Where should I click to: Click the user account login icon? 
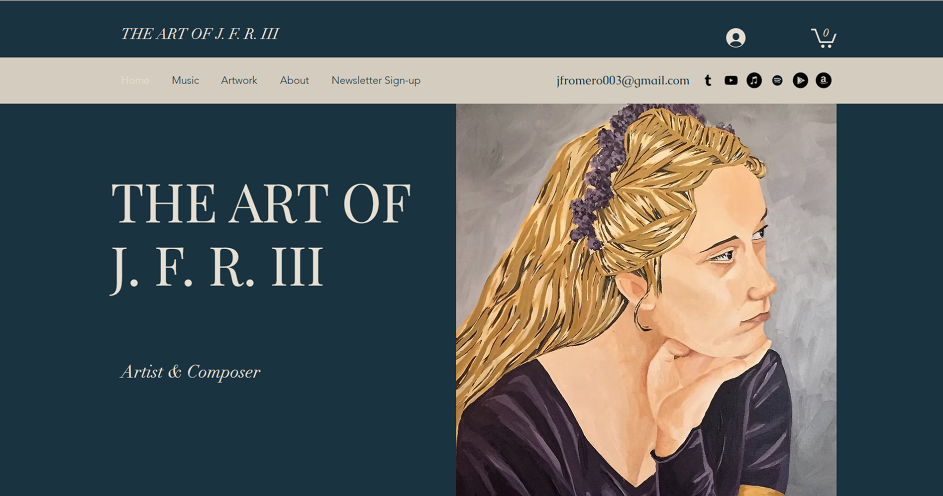coord(735,38)
